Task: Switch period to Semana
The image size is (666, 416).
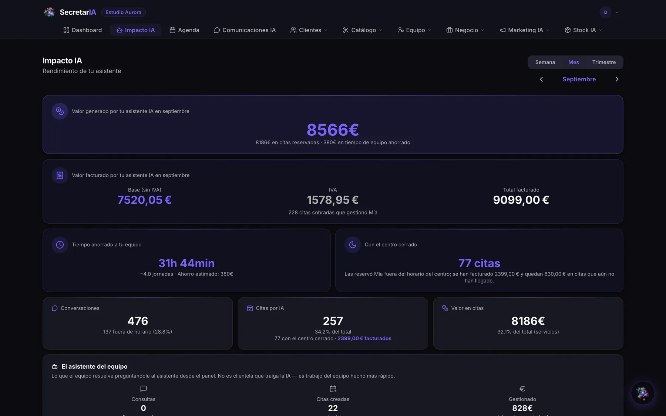Action: pos(545,62)
